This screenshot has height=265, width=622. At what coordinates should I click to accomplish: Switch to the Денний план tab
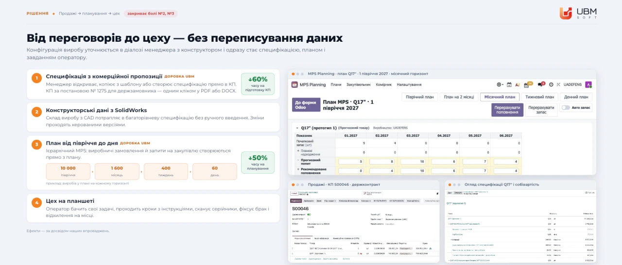click(576, 97)
